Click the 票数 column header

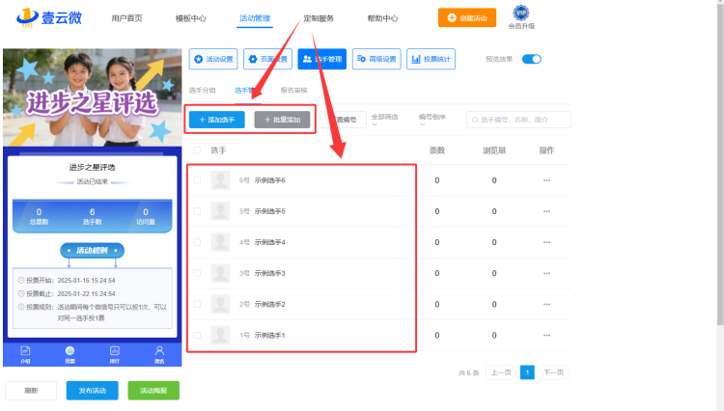pos(436,150)
